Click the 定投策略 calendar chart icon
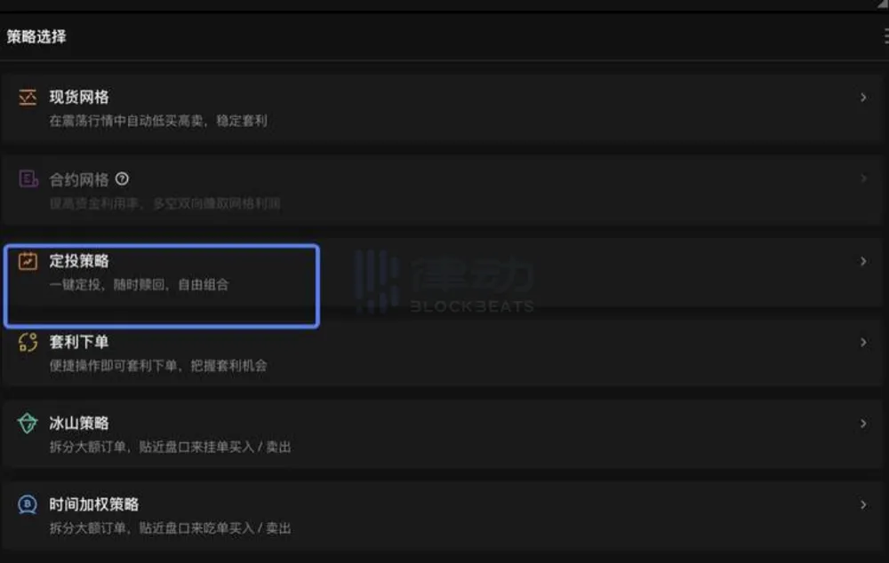This screenshot has width=889, height=563. pyautogui.click(x=28, y=261)
